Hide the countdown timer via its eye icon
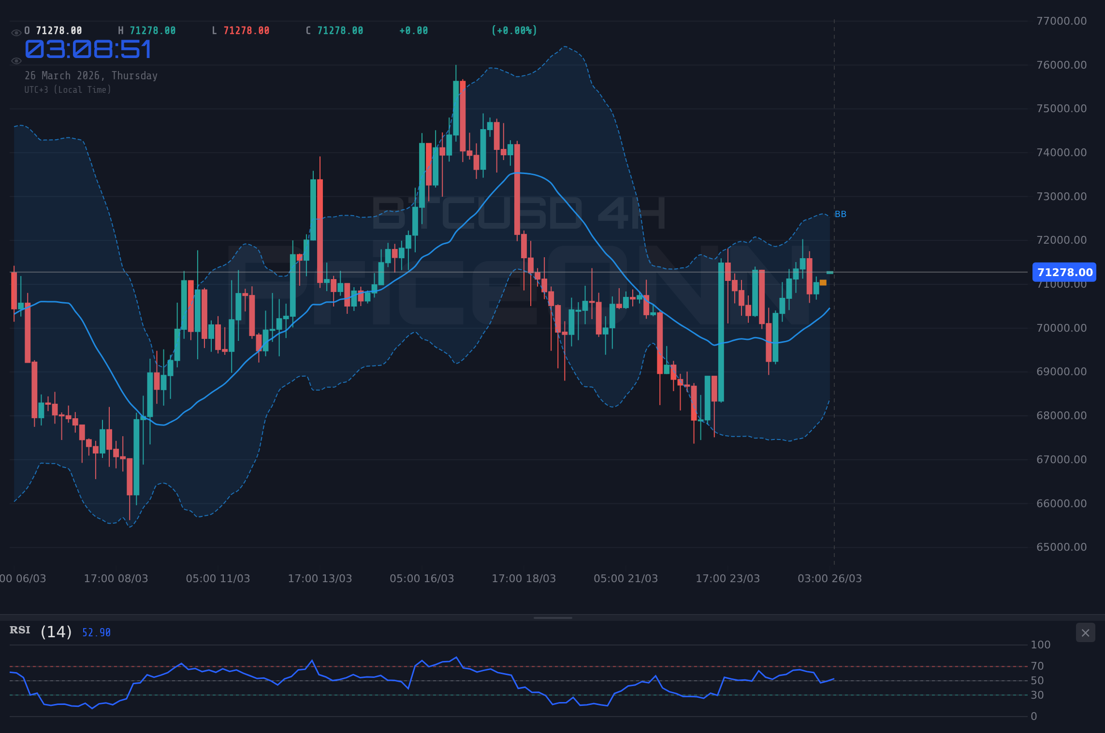Viewport: 1105px width, 733px height. 16,60
